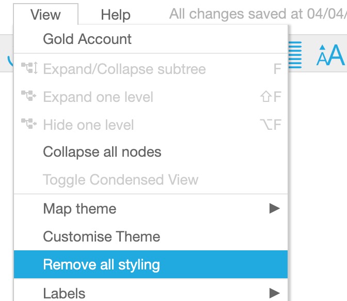The width and height of the screenshot is (347, 301).
Task: Open the View menu
Action: pyautogui.click(x=45, y=14)
